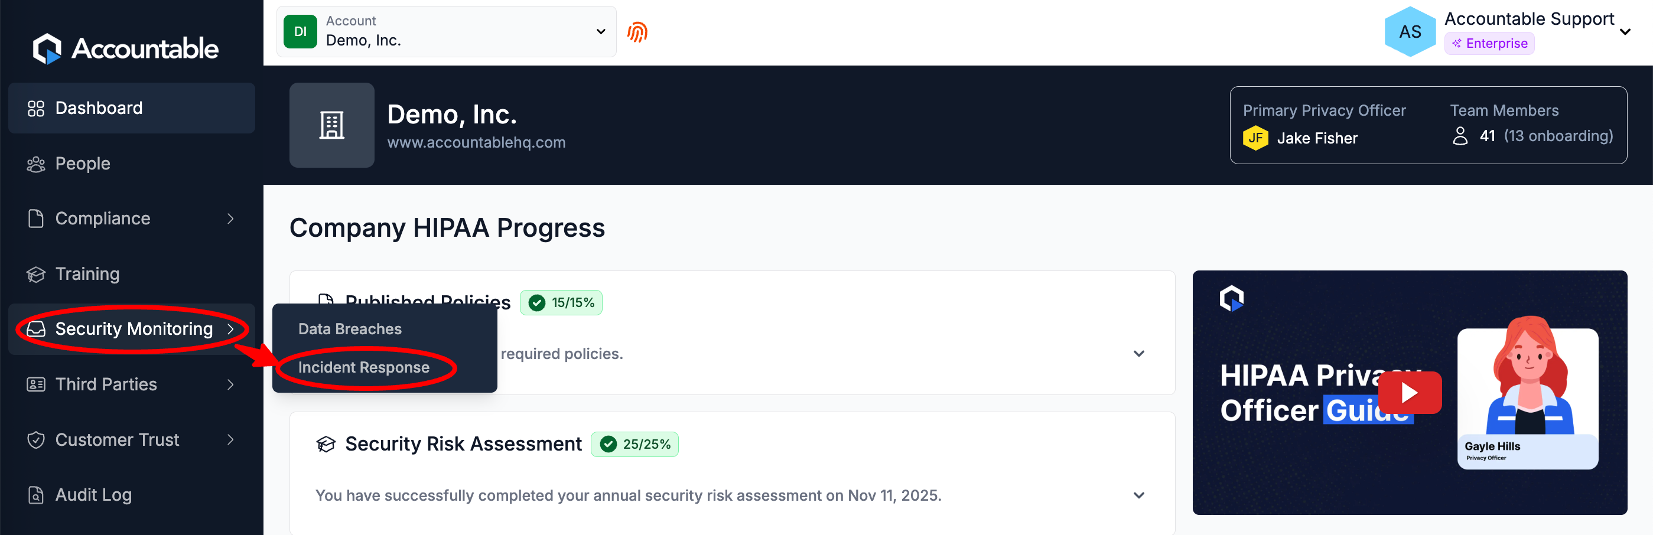Click the Accountable logo in video thumbnail
The image size is (1653, 535).
click(x=1231, y=299)
